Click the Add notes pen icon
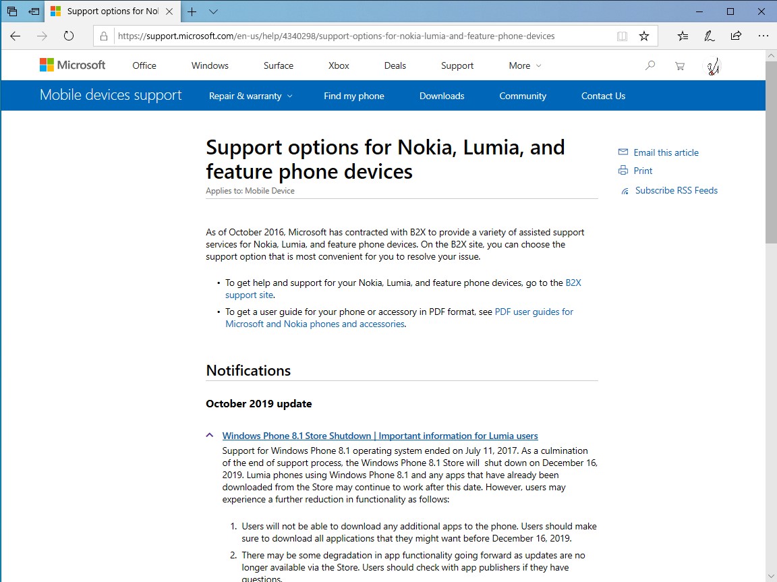The image size is (777, 582). pyautogui.click(x=709, y=36)
